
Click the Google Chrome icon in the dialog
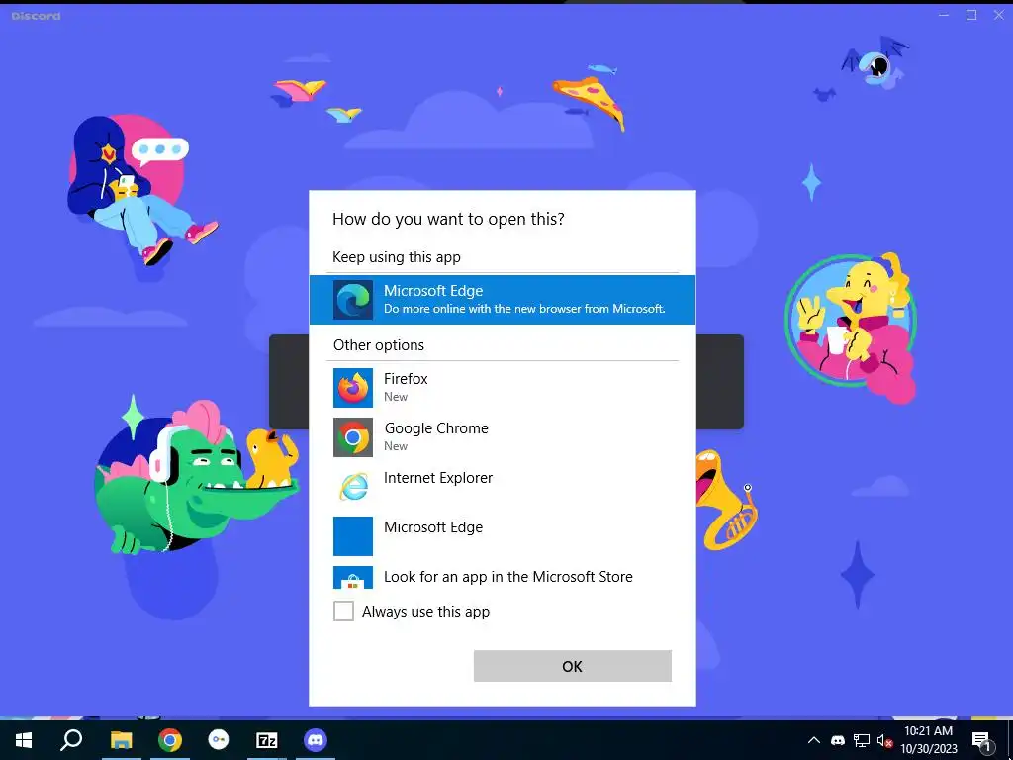[353, 437]
